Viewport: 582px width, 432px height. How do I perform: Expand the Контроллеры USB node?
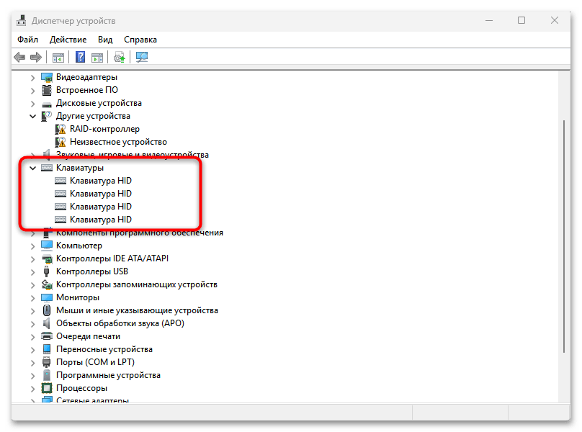(32, 271)
